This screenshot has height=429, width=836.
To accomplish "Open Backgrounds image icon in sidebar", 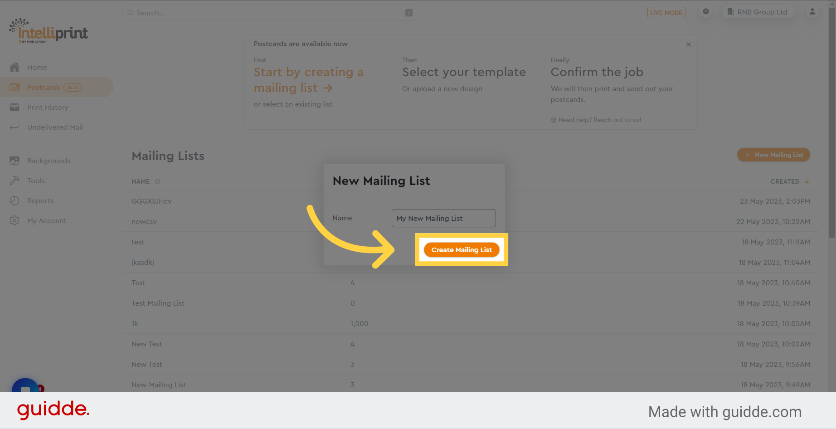I will 15,161.
